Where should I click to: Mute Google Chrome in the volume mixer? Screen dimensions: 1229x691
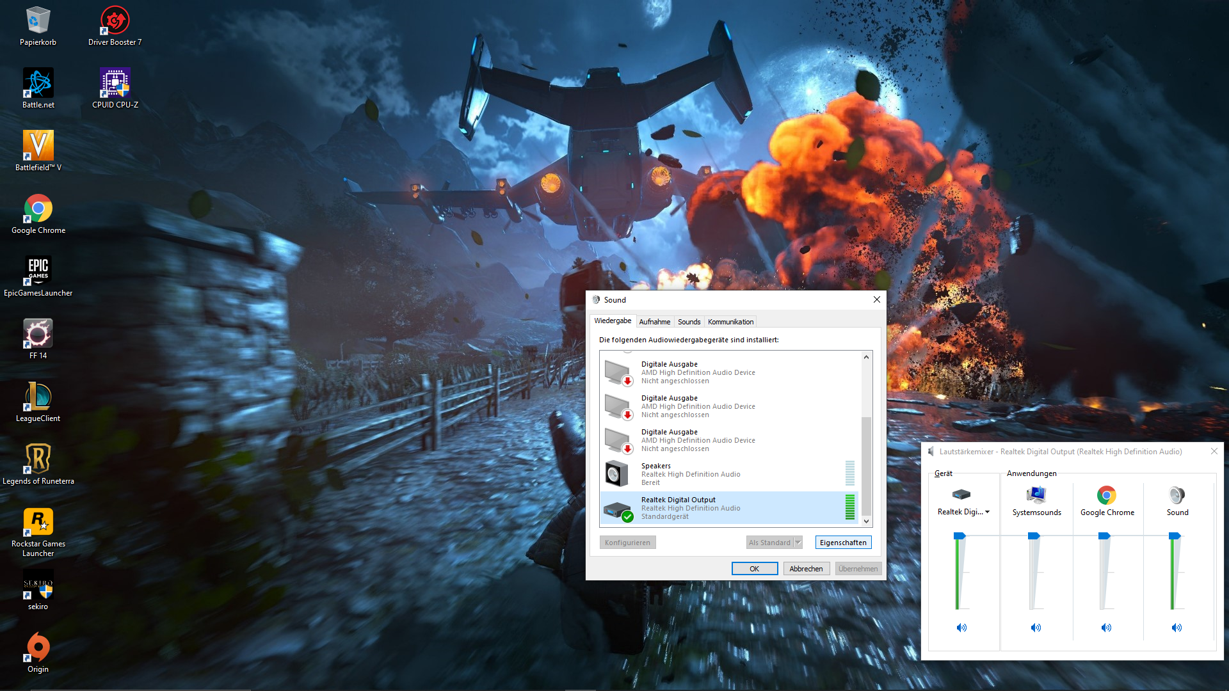tap(1106, 628)
